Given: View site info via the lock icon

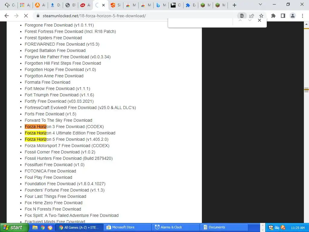Looking at the screenshot, I should 38,16.
